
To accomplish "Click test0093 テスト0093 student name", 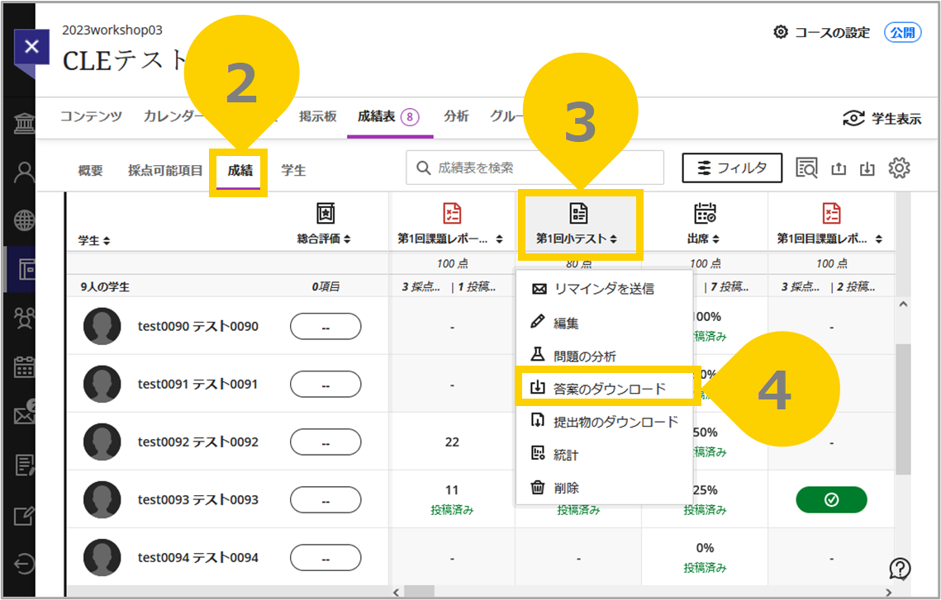I will coord(198,499).
